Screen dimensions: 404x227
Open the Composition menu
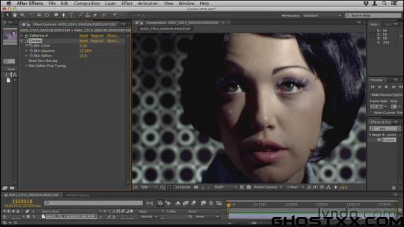point(87,3)
